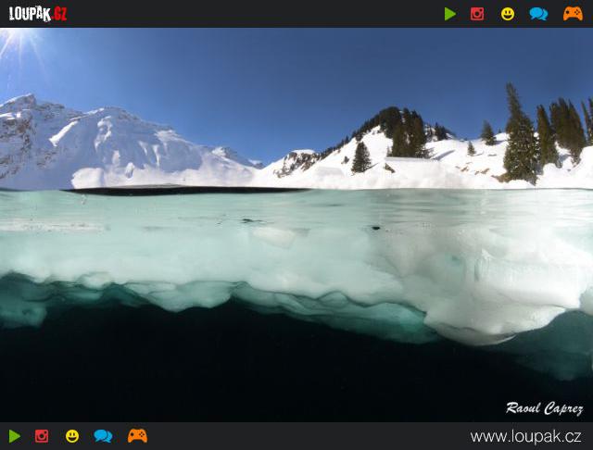Screen dimensions: 593x450
Task: Click the yellow smiley icon in bottom bar
Action: [x=72, y=436]
